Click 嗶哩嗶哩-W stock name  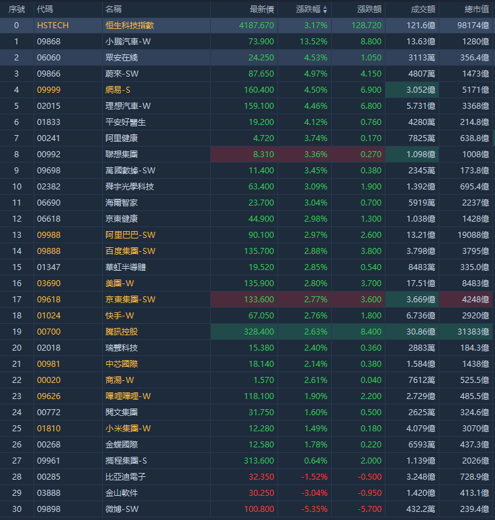(128, 396)
